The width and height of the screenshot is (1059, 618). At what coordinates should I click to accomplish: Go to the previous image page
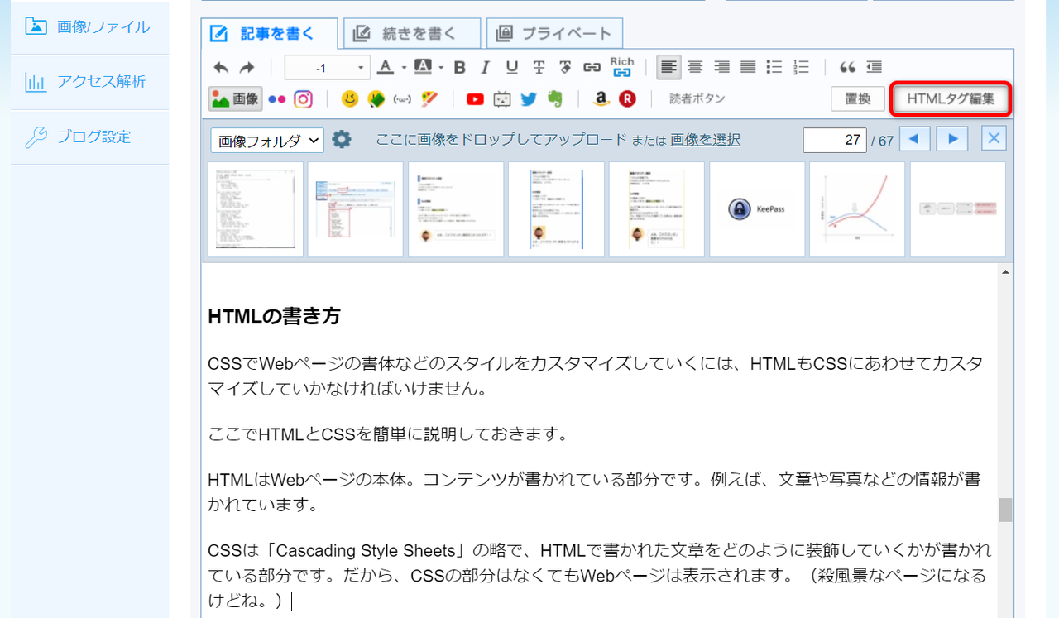pyautogui.click(x=914, y=139)
